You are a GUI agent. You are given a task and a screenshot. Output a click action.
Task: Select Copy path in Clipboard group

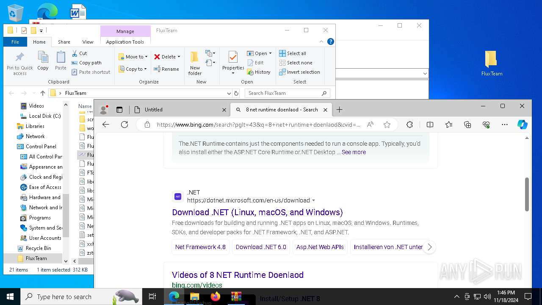coord(86,63)
